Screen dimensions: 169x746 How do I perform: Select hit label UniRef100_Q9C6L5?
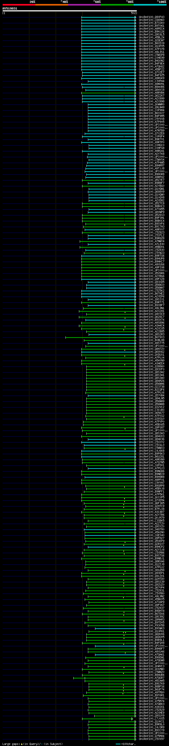click(152, 34)
